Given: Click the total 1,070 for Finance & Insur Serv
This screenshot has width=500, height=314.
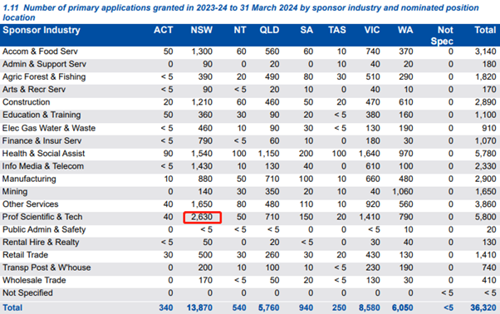Looking at the screenshot, I should pyautogui.click(x=485, y=141).
